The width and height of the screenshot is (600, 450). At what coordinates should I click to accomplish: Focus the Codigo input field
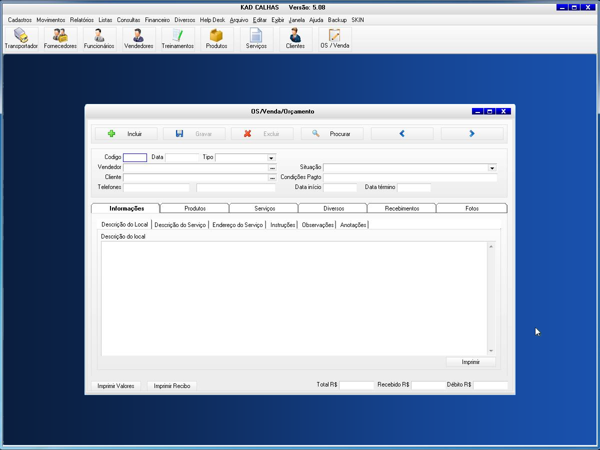[135, 157]
